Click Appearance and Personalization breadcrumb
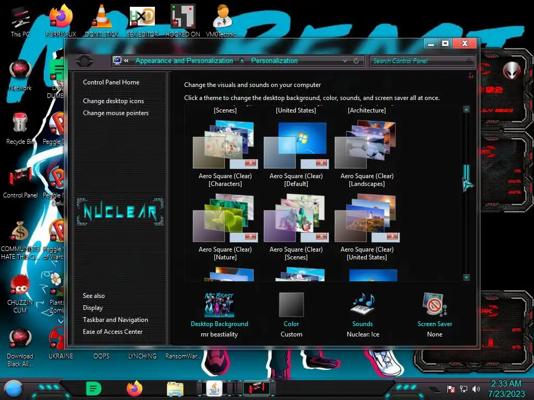Image resolution: width=534 pixels, height=400 pixels. tap(184, 61)
